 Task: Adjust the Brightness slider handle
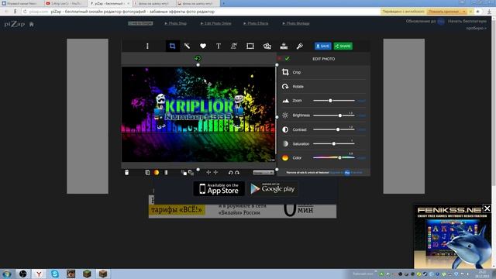pyautogui.click(x=340, y=115)
